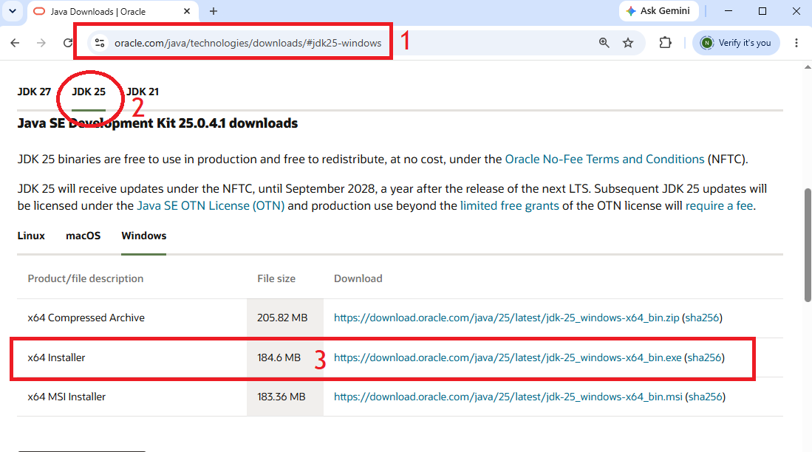Click the 'Java SE Development Kit 25.0.4.1 downloads' heading
812x452 pixels.
tap(157, 123)
